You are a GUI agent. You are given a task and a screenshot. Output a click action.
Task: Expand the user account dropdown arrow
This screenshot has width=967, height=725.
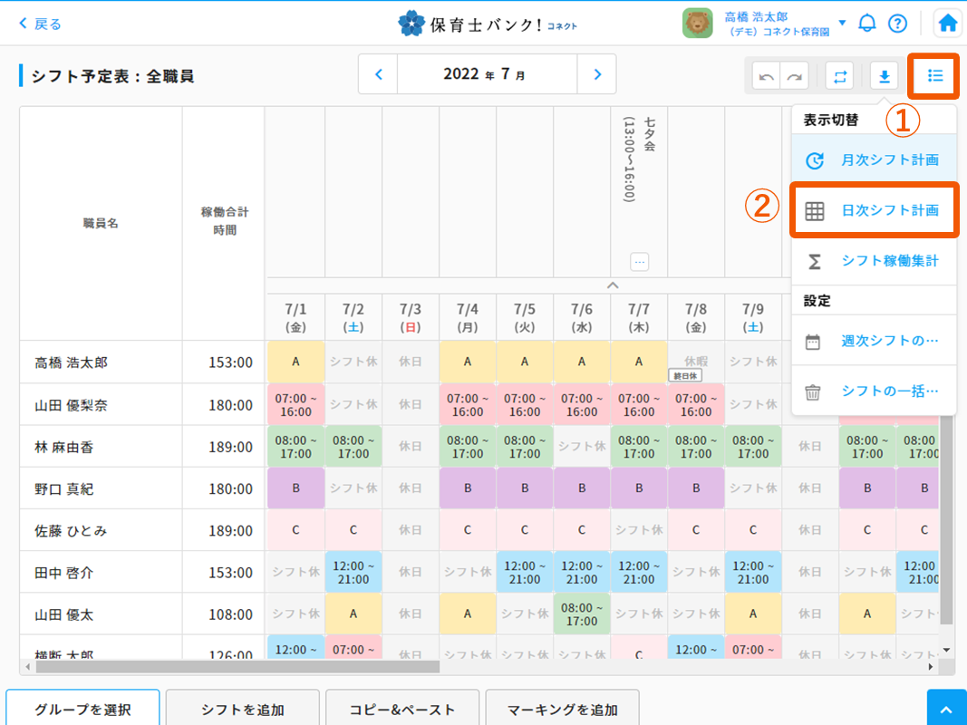click(x=842, y=23)
